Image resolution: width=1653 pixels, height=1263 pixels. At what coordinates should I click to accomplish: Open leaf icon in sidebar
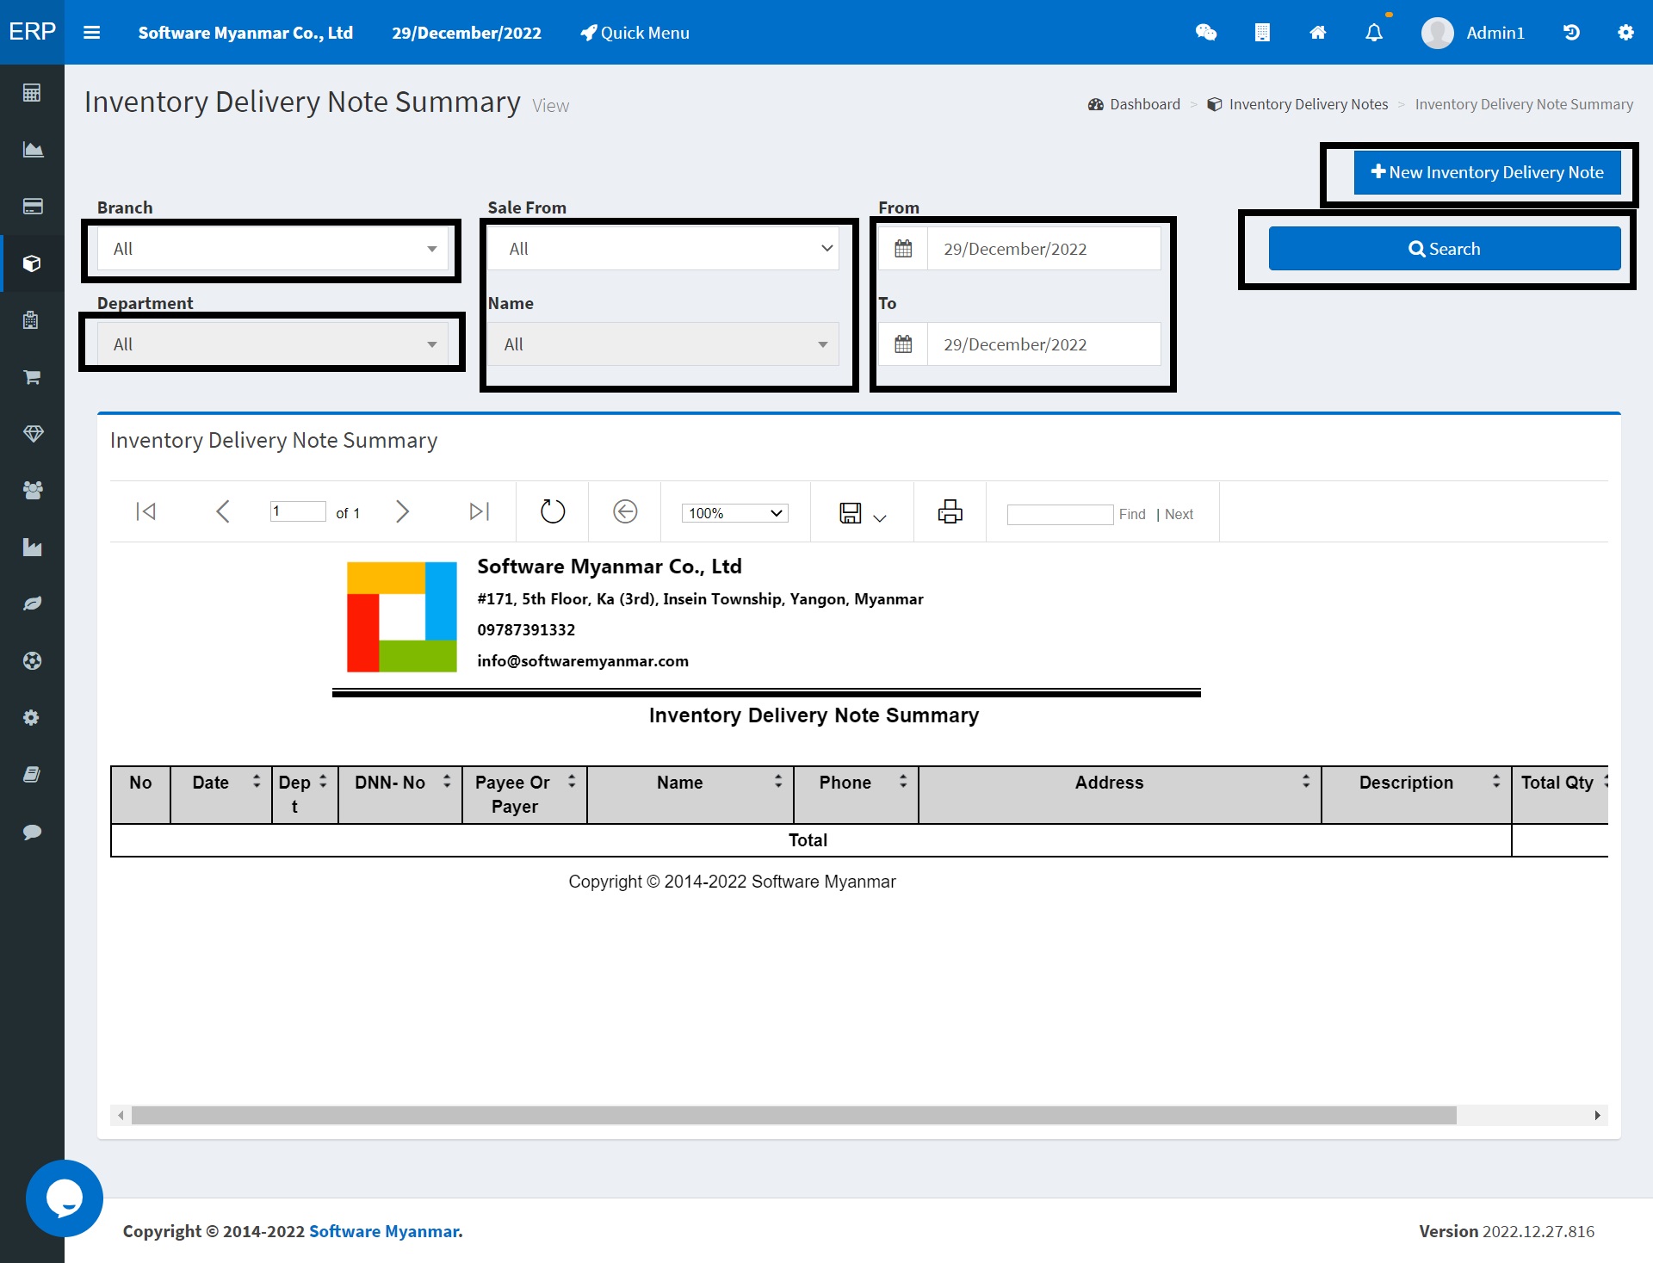(32, 604)
